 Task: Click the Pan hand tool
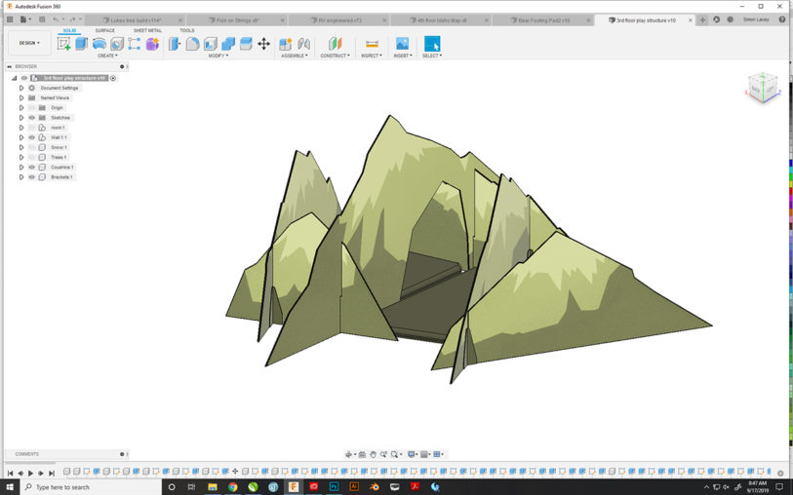(x=374, y=454)
